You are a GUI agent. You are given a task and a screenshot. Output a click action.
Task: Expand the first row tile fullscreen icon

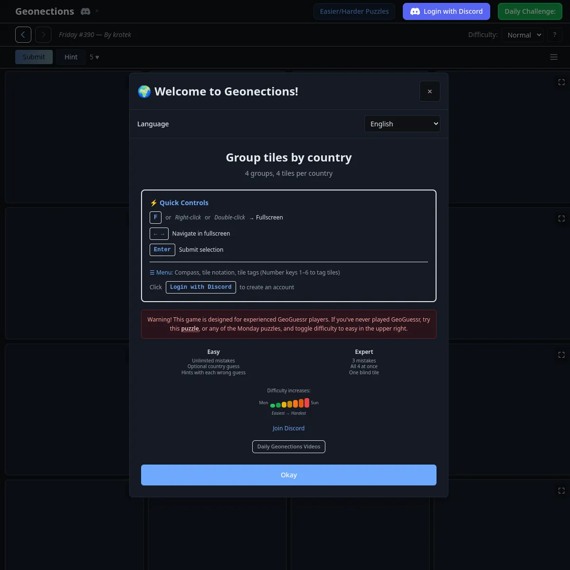(561, 82)
